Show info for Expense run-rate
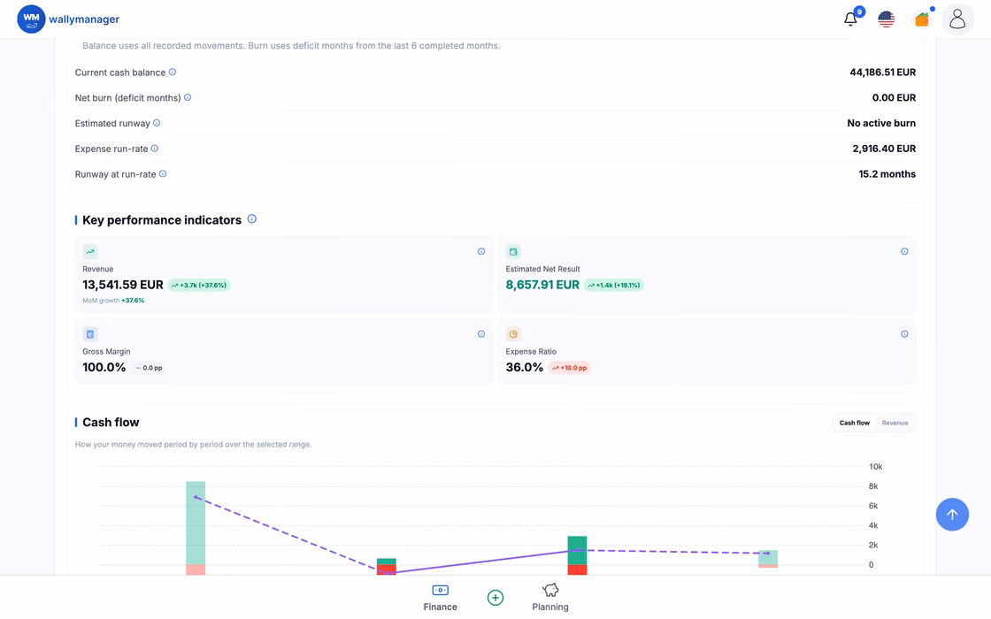This screenshot has height=619, width=991. 155,149
